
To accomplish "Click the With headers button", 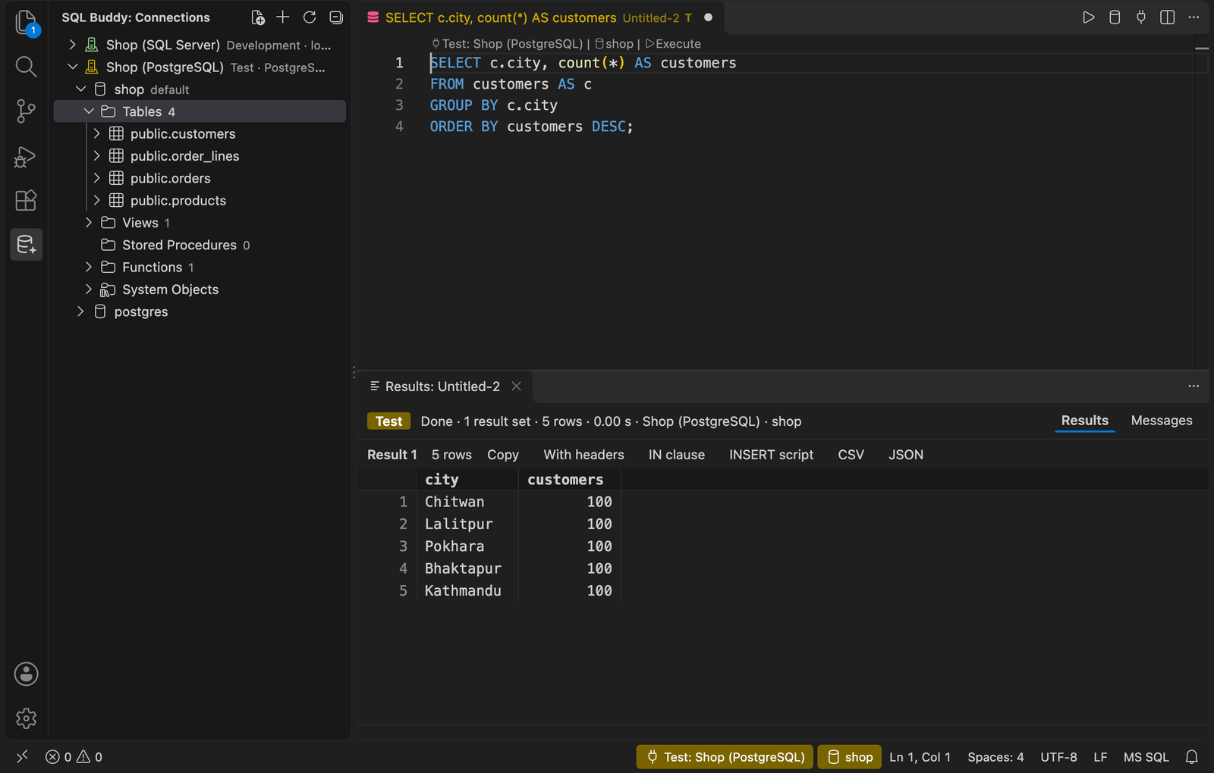I will point(583,455).
